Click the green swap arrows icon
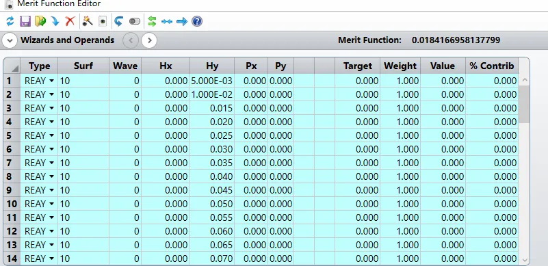 pos(152,21)
